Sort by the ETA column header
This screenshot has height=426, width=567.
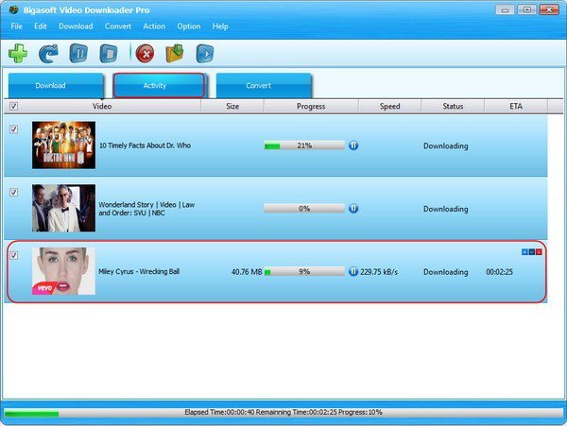[516, 106]
